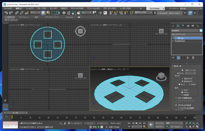Open the Tori iPentec account dropdown
This screenshot has width=205, height=131.
point(155,8)
